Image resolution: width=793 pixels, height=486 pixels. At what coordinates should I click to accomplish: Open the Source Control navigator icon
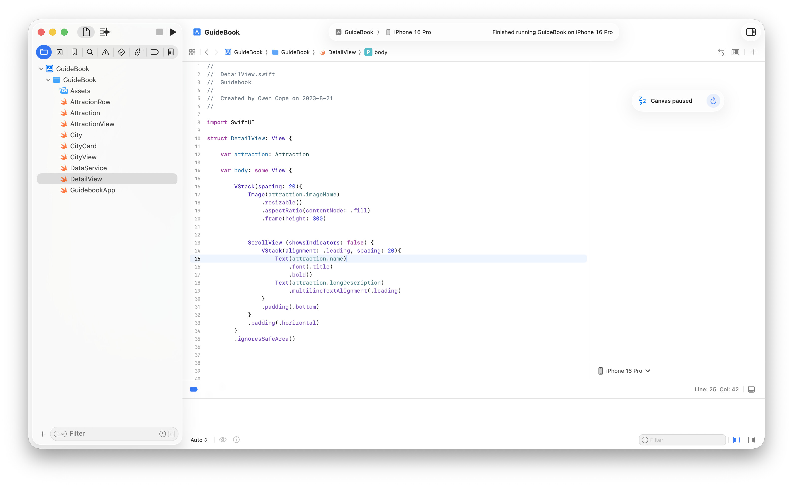click(x=60, y=52)
